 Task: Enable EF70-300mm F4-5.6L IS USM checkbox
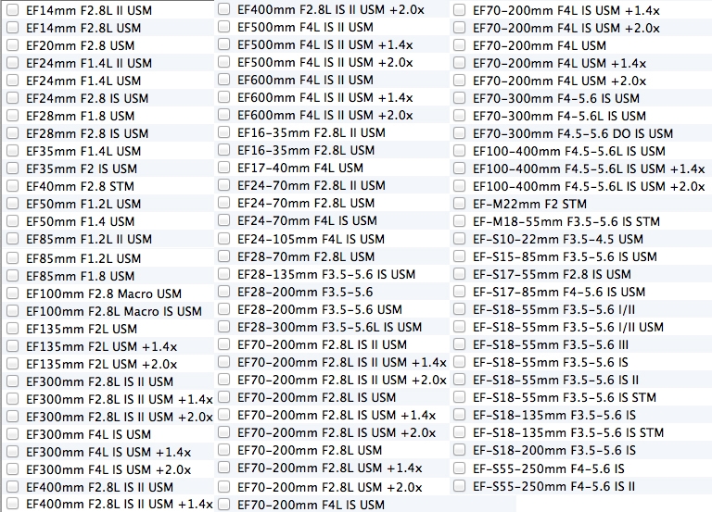click(460, 116)
